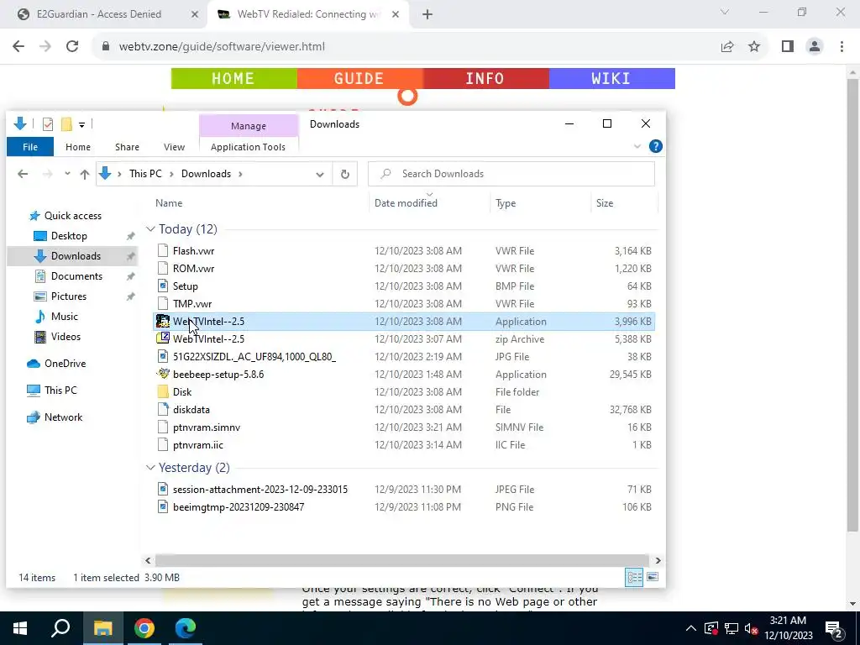The image size is (860, 645).
Task: Click the Refresh button next to address bar
Action: 345,174
